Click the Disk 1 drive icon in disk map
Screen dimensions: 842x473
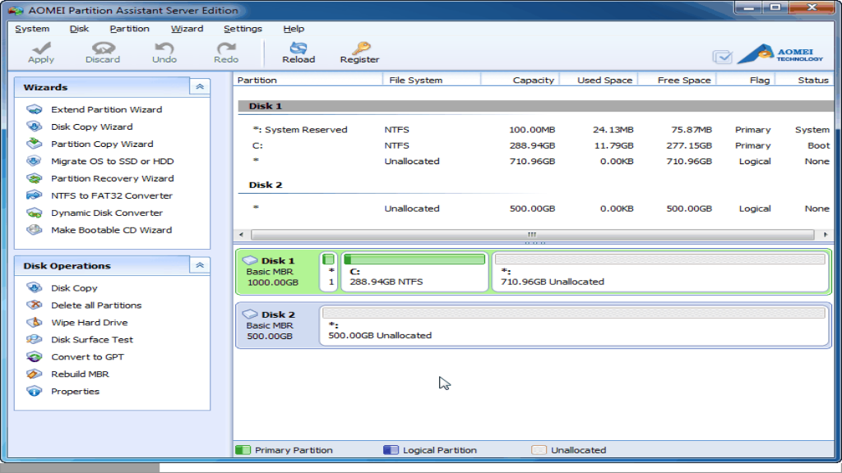pos(250,260)
